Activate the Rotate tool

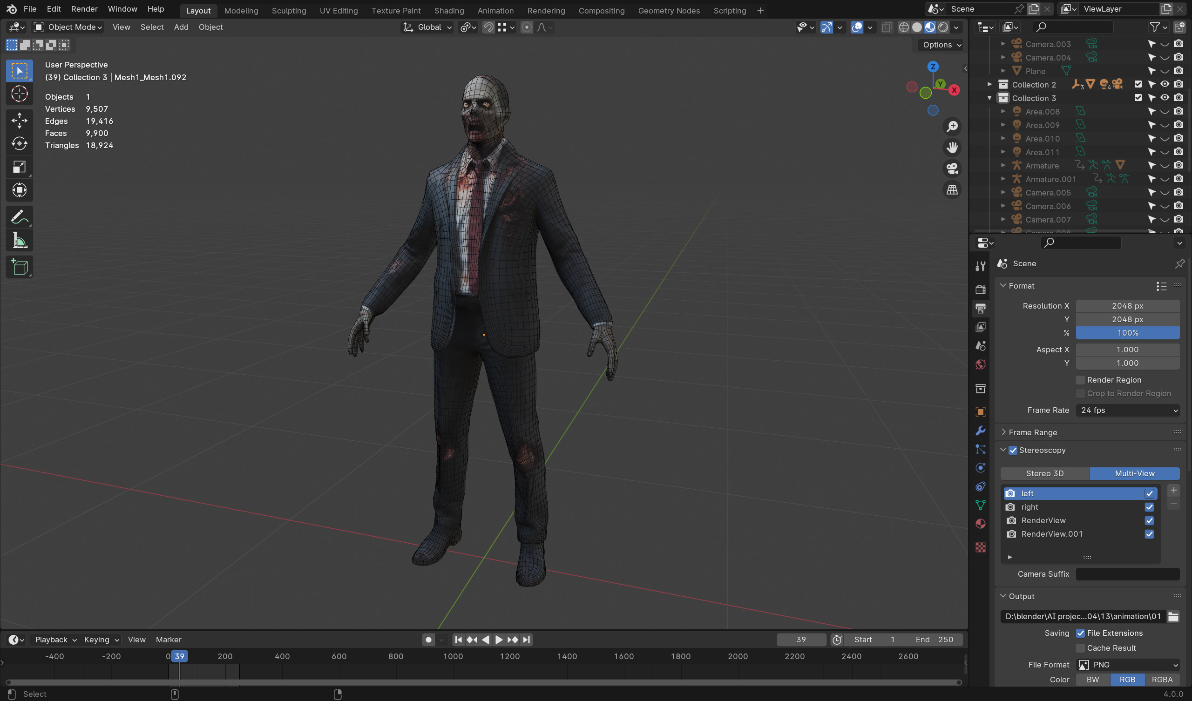click(20, 144)
